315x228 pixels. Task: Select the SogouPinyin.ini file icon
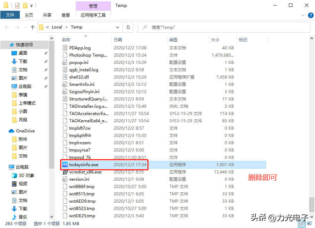pos(65,92)
